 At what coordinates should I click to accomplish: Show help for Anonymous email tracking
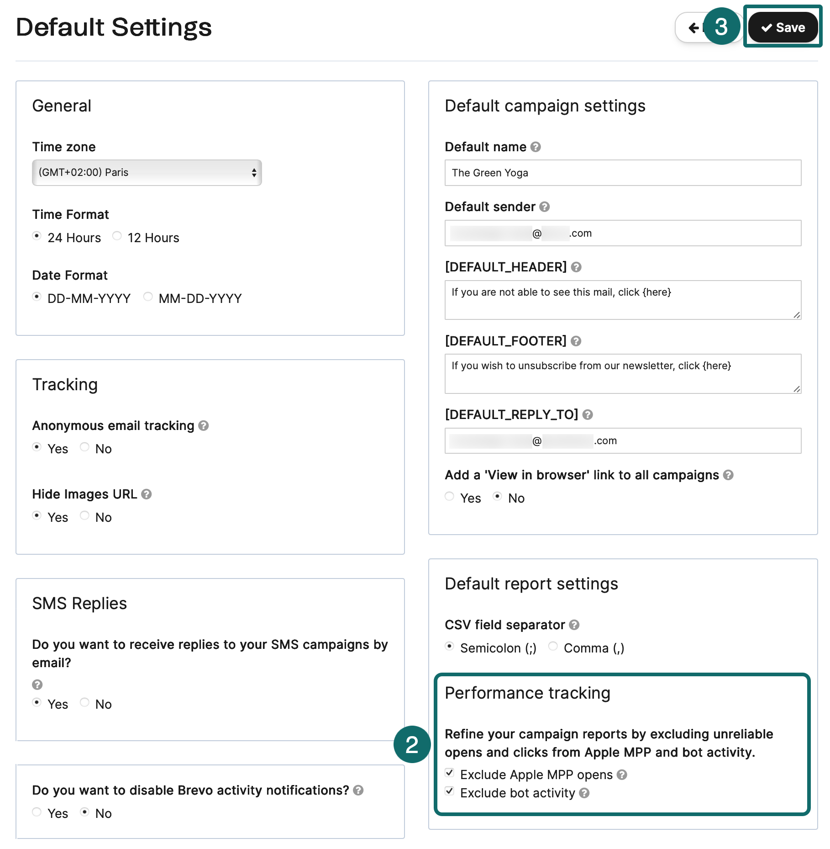[x=204, y=426]
